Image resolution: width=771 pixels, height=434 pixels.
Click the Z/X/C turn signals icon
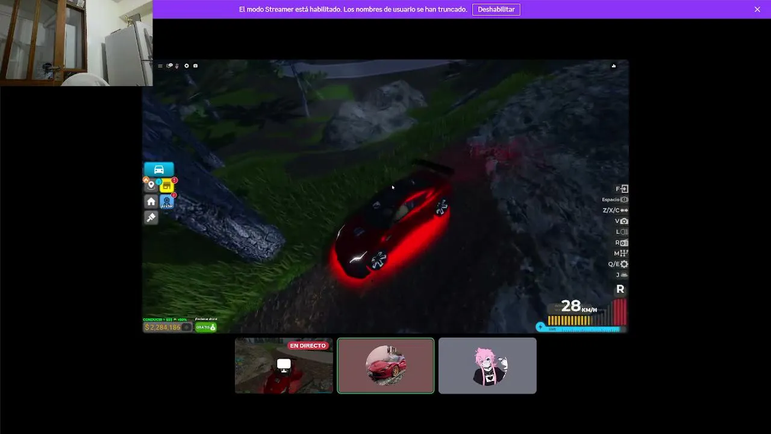(624, 210)
